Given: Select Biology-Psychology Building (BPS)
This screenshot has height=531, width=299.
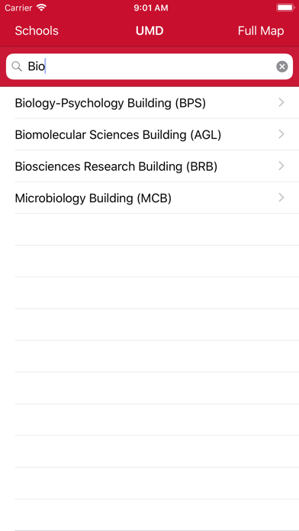Looking at the screenshot, I should pos(149,103).
